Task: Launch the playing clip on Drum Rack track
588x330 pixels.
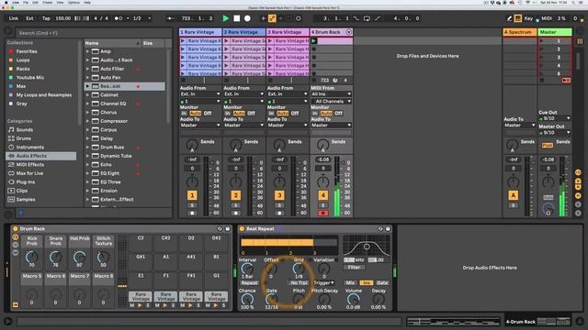Action: point(314,40)
